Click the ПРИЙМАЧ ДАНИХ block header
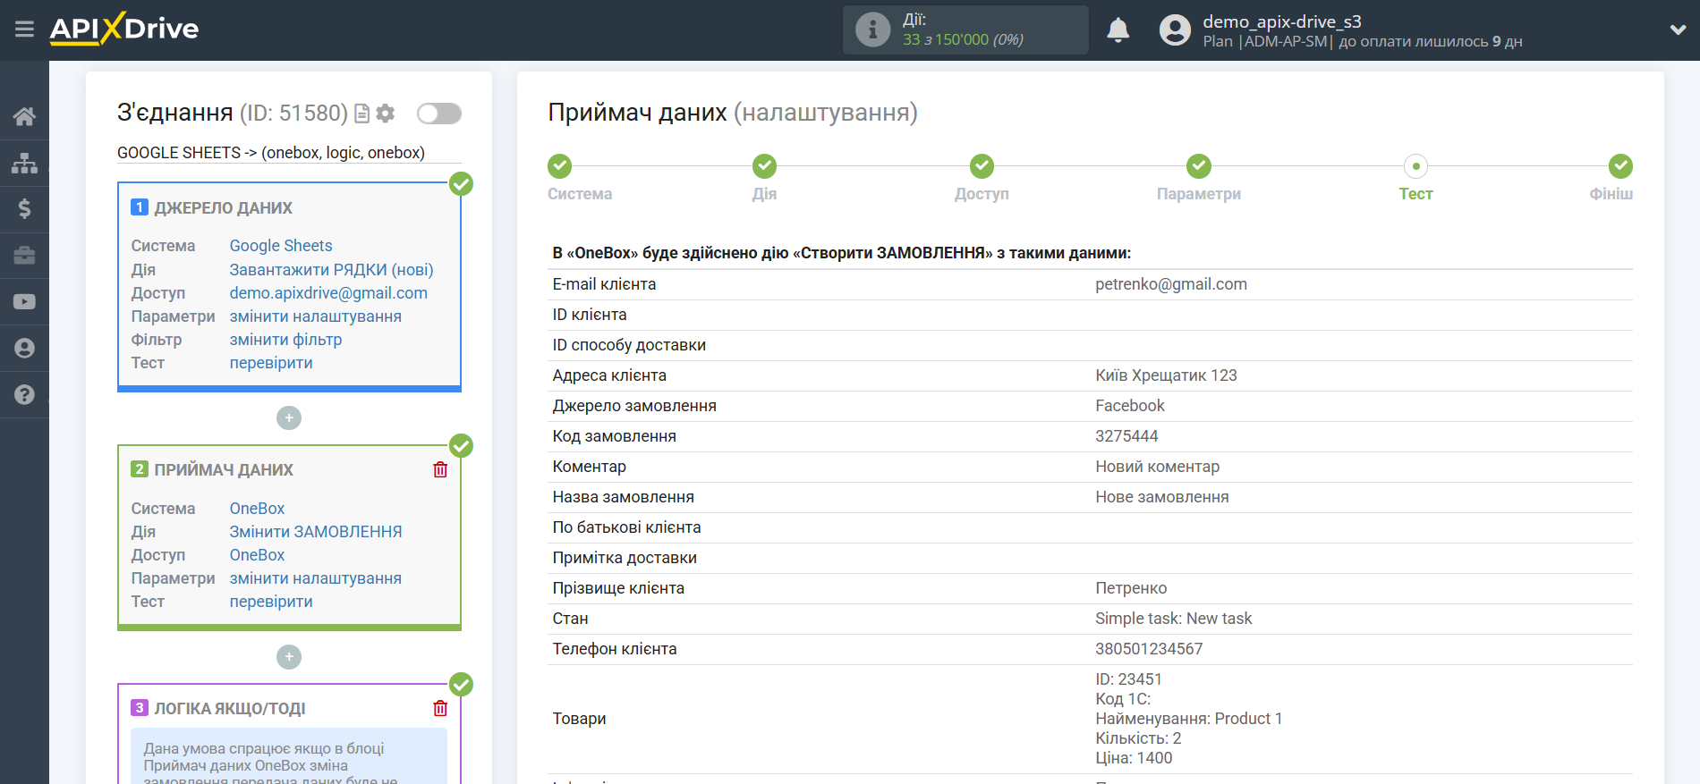The image size is (1700, 784). click(x=224, y=470)
